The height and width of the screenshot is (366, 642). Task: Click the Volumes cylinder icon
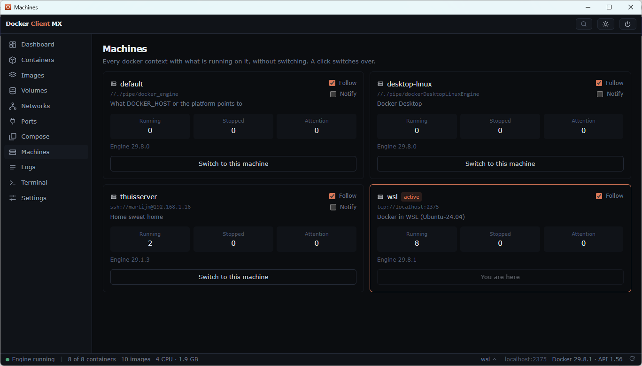(x=13, y=91)
